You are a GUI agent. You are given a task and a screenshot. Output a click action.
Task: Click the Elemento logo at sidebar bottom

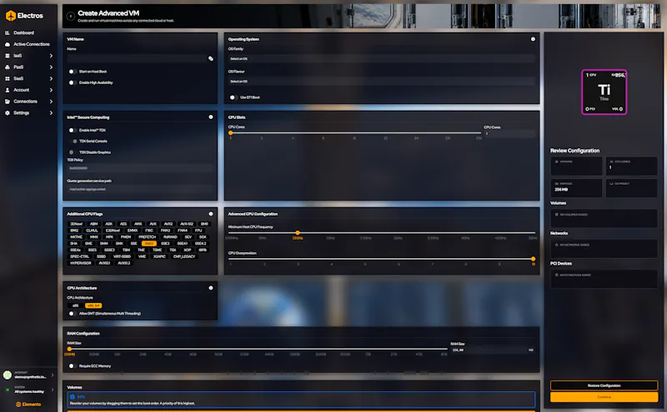(28, 405)
